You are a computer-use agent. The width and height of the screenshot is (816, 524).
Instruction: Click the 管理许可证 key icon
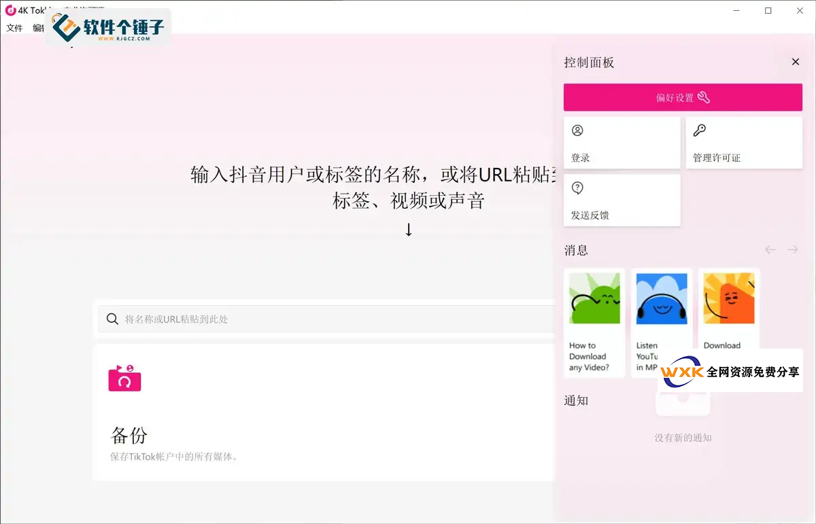coord(699,130)
